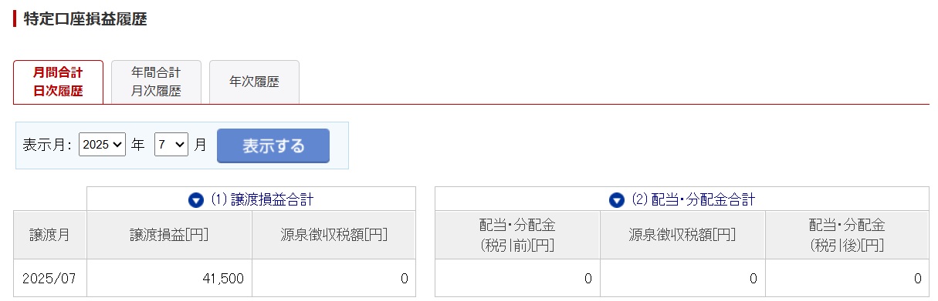Select the 月間合計 日次履歴 tab

tap(58, 82)
